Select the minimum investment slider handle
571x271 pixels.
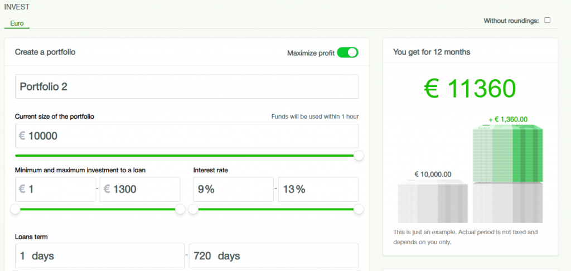[x=16, y=209]
